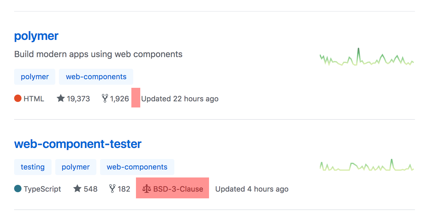Open the polymer repository link
This screenshot has width=426, height=218.
(36, 36)
